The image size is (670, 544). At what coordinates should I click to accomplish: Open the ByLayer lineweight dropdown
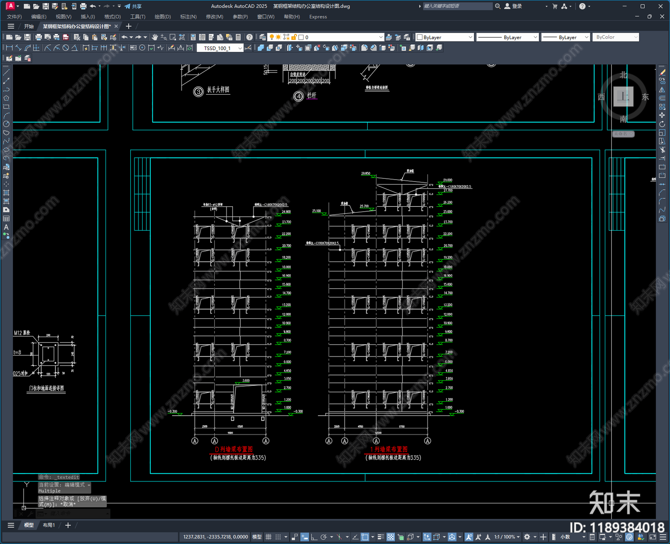[566, 37]
